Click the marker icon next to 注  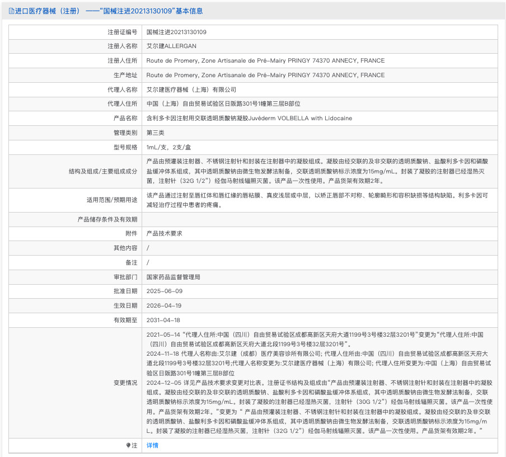(x=128, y=445)
